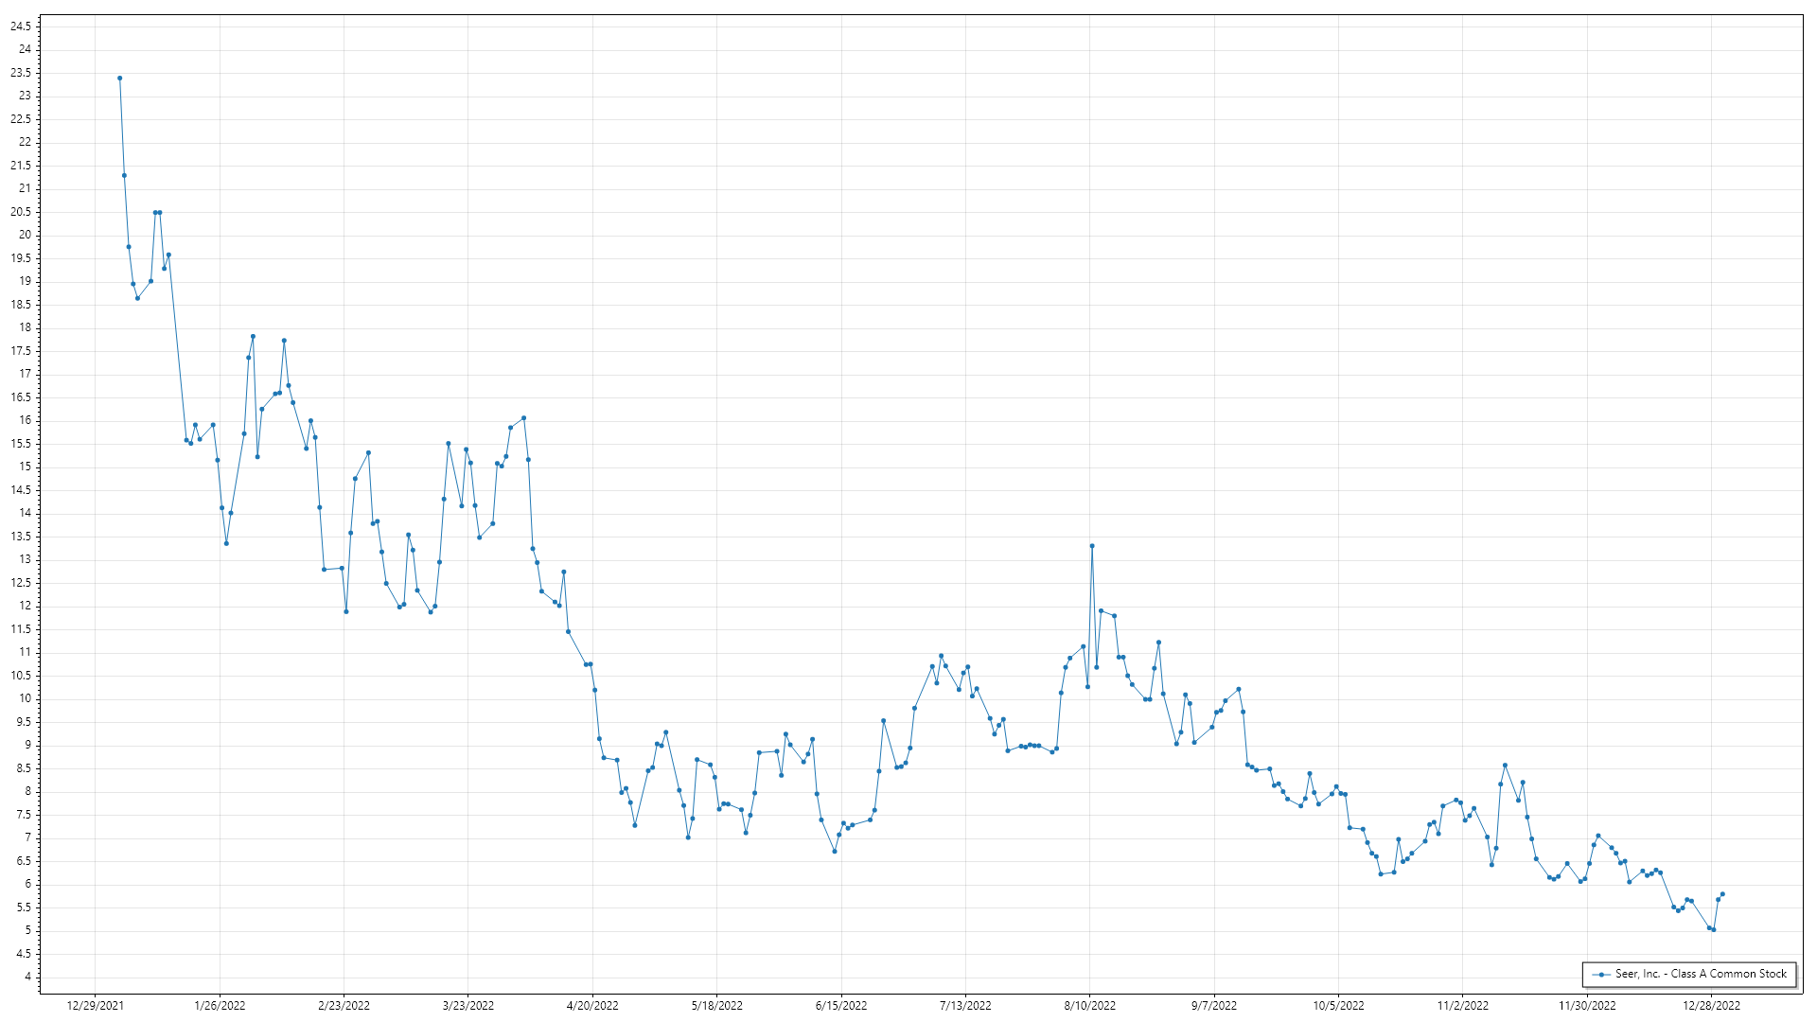This screenshot has width=1817, height=1022.
Task: Click the 3/23/2022 x-axis date label
Action: 468,1006
